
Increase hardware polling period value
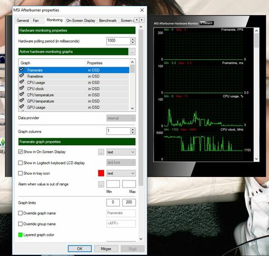click(133, 39)
